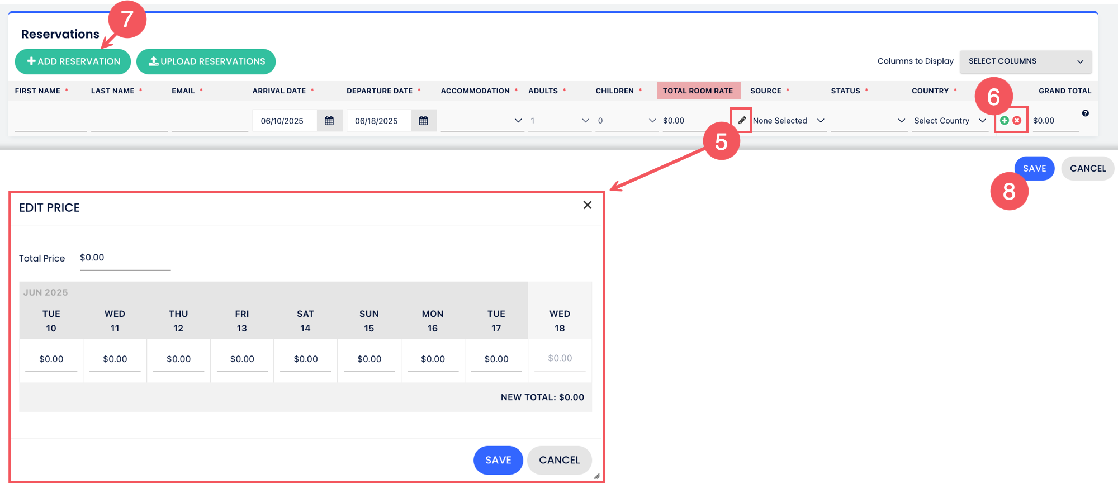1118x493 pixels.
Task: Cancel reservations with top Cancel button
Action: (1088, 168)
